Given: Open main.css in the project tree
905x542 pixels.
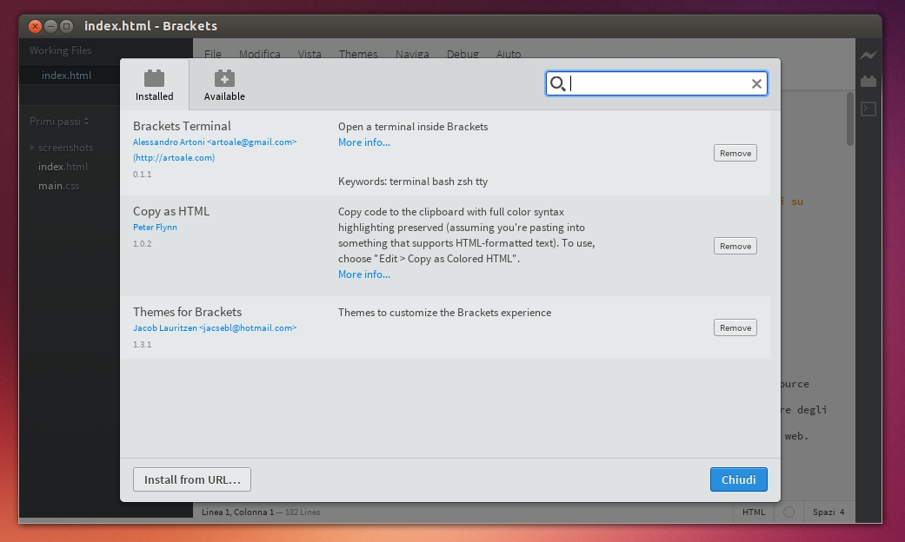Looking at the screenshot, I should tap(59, 186).
